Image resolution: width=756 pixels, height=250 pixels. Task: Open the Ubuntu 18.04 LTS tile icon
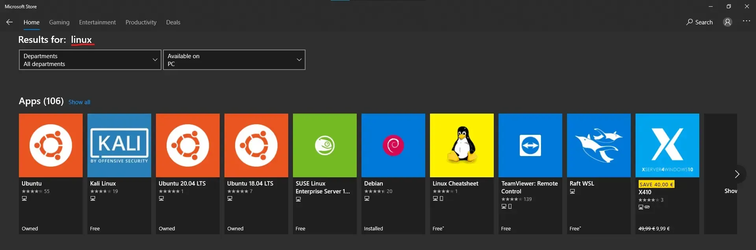256,145
